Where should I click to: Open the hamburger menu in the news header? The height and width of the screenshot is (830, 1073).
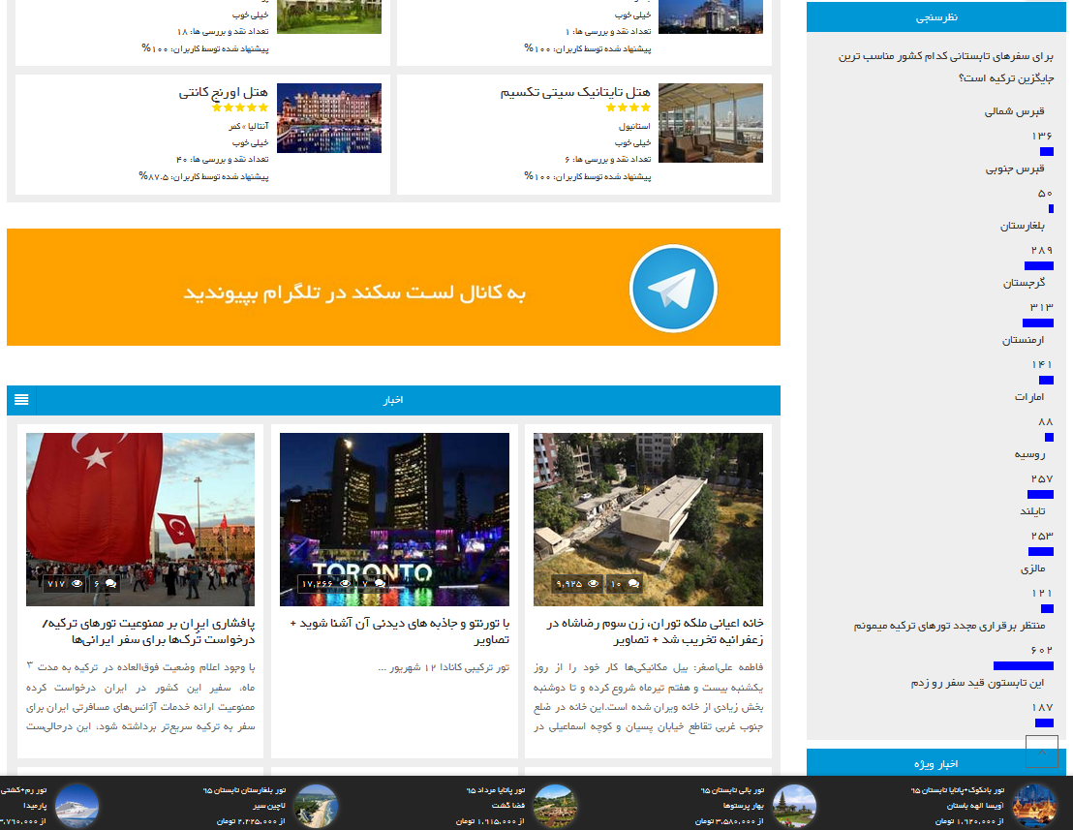21,400
